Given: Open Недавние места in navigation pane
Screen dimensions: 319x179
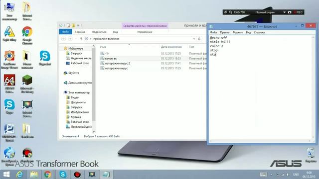Looking at the screenshot, I should tap(81, 58).
